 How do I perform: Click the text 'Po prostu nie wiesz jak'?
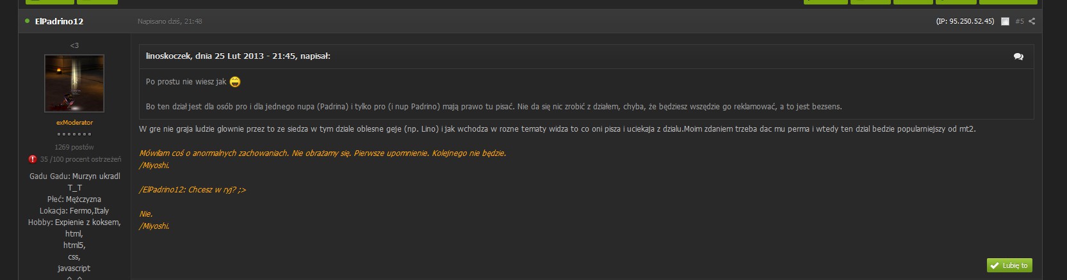point(186,82)
